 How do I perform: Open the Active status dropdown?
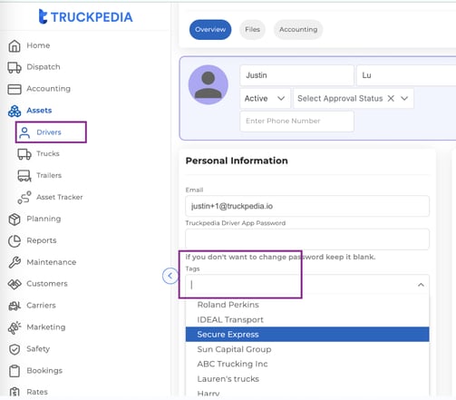point(265,98)
